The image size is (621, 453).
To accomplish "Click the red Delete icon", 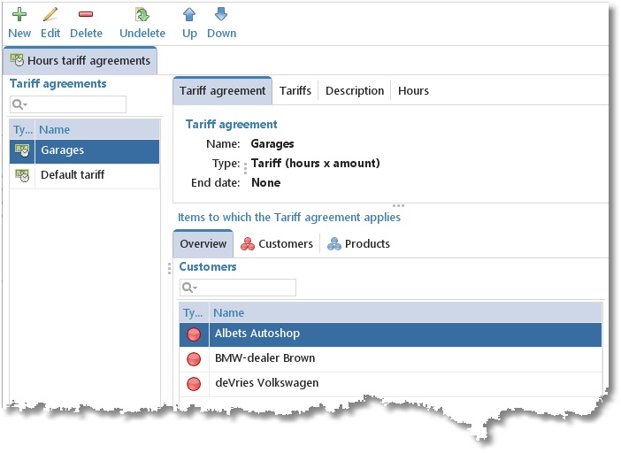I will (86, 15).
